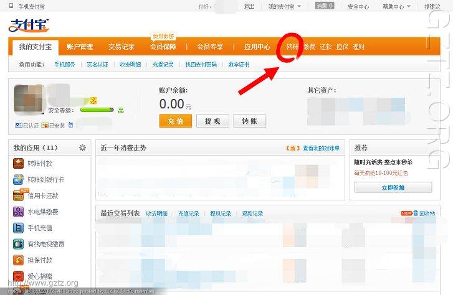Open the 实名认证 quick link
Screen dimensions: 453x295
pos(97,65)
